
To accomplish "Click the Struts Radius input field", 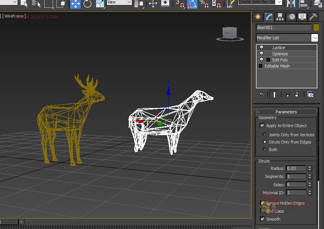I will pyautogui.click(x=296, y=168).
